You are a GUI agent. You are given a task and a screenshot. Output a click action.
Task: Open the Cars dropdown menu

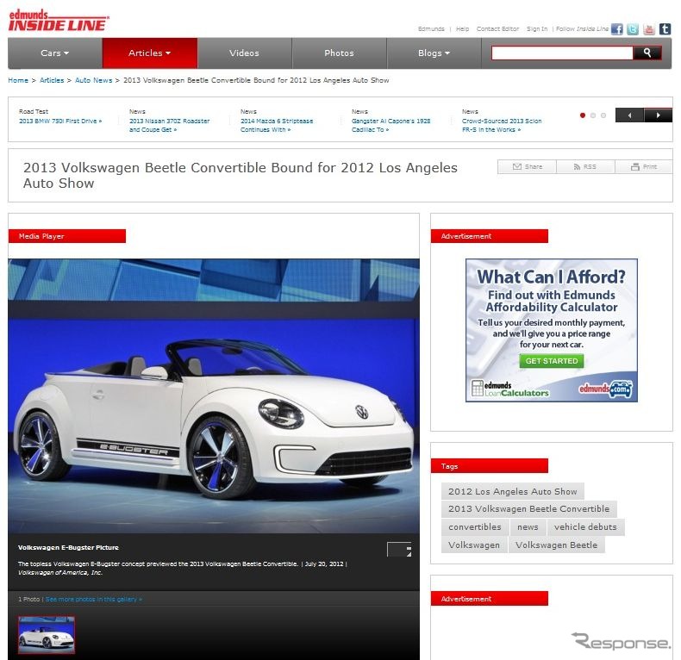(55, 53)
